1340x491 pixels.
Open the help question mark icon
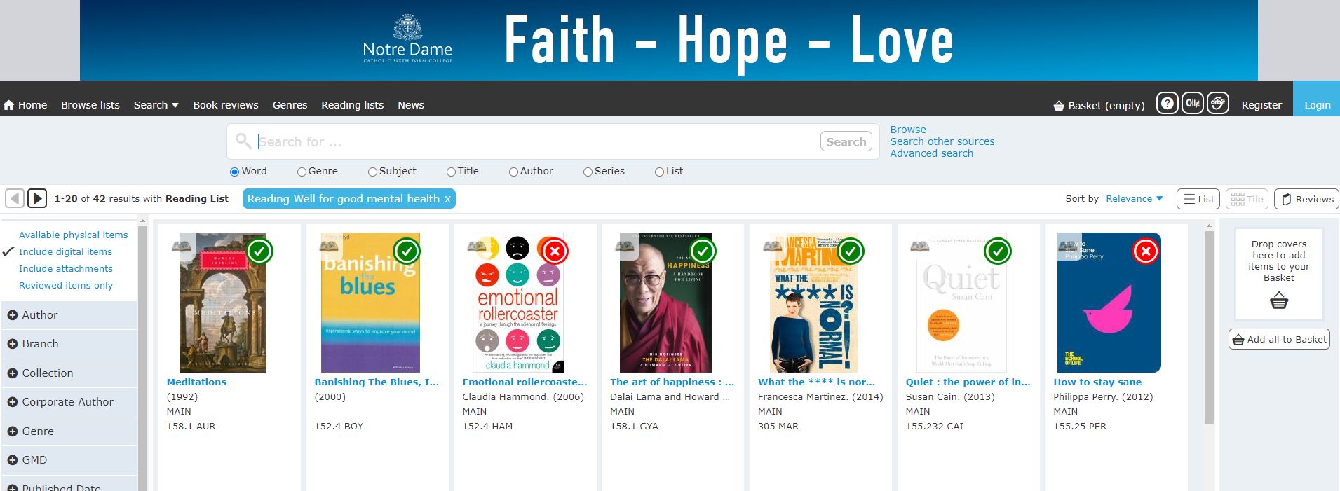[x=1167, y=103]
